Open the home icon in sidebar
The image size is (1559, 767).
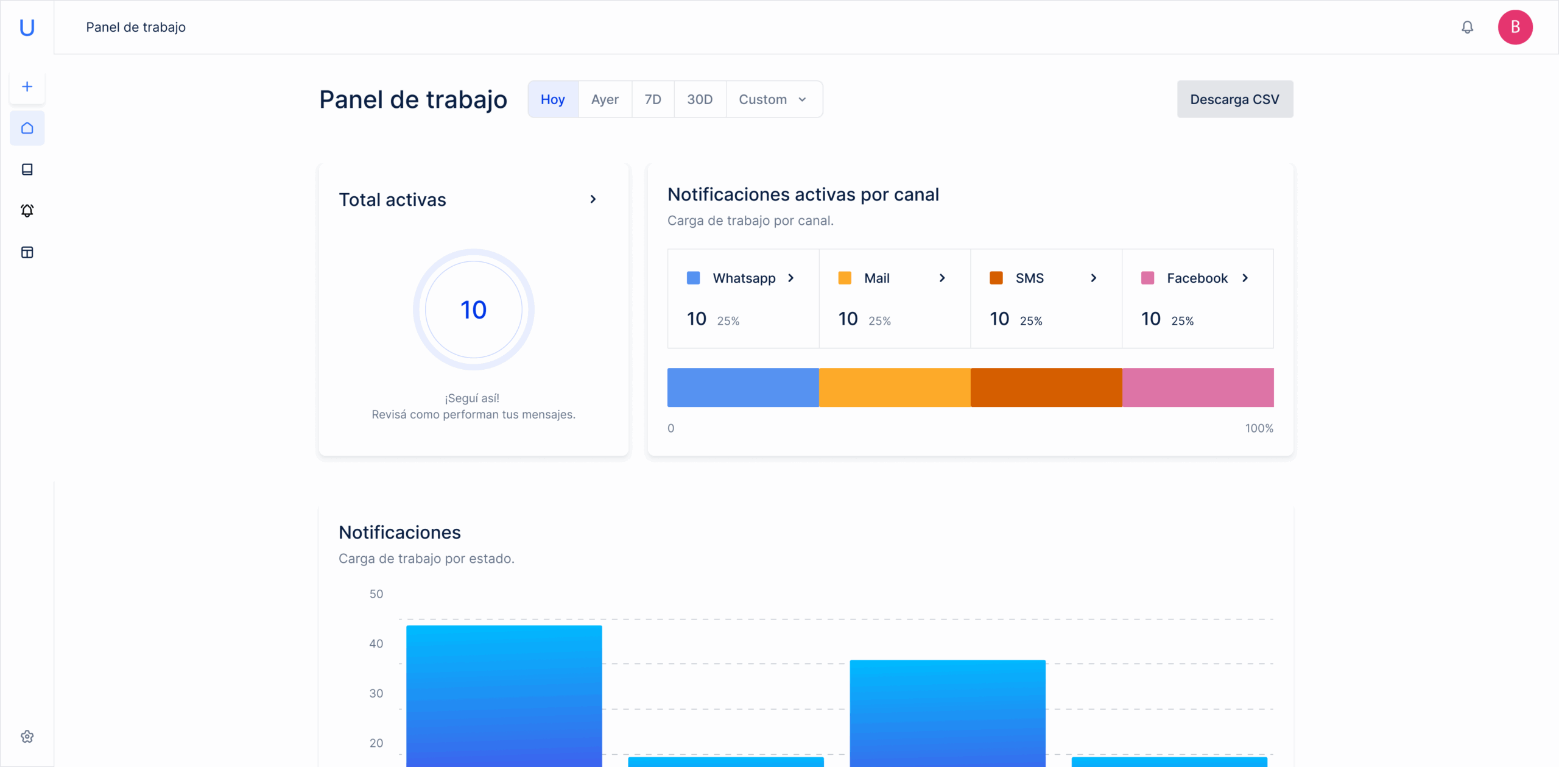click(27, 128)
